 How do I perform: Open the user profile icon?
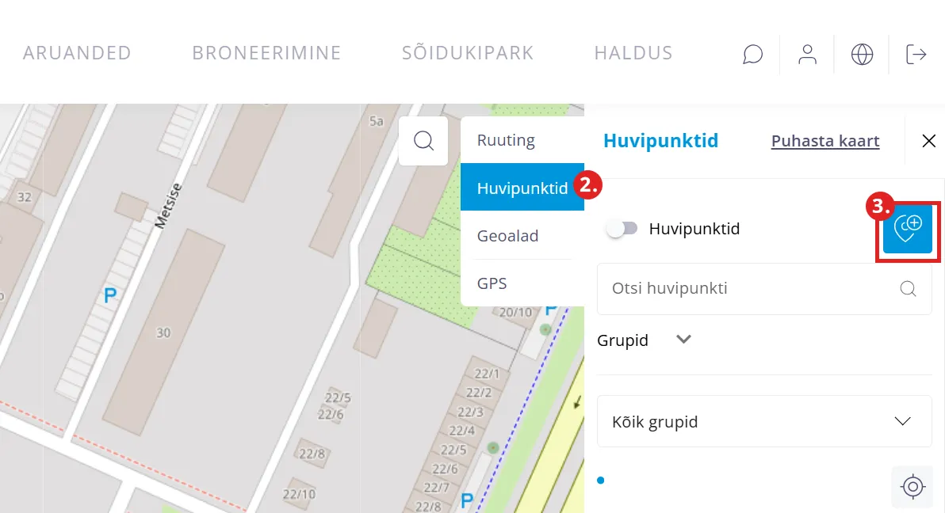(807, 54)
